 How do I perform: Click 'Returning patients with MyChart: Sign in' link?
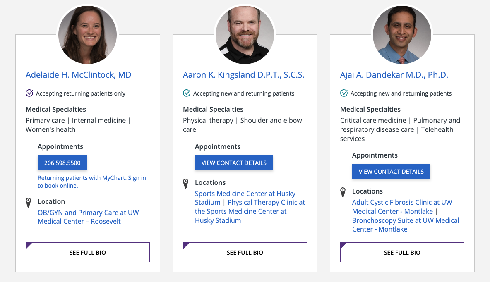click(91, 178)
